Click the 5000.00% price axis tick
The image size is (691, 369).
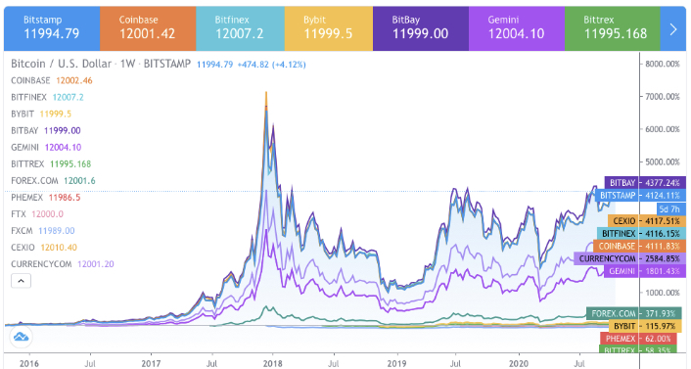click(x=663, y=161)
